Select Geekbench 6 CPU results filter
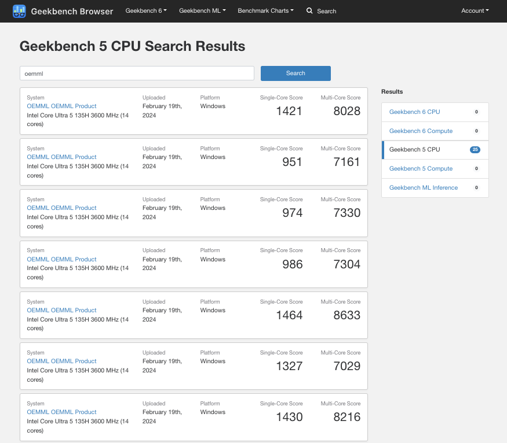507x443 pixels. (435, 112)
